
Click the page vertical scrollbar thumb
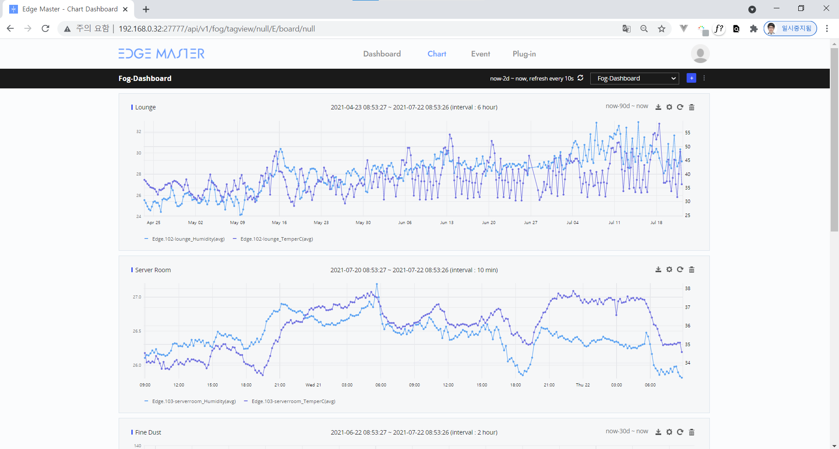[834, 140]
